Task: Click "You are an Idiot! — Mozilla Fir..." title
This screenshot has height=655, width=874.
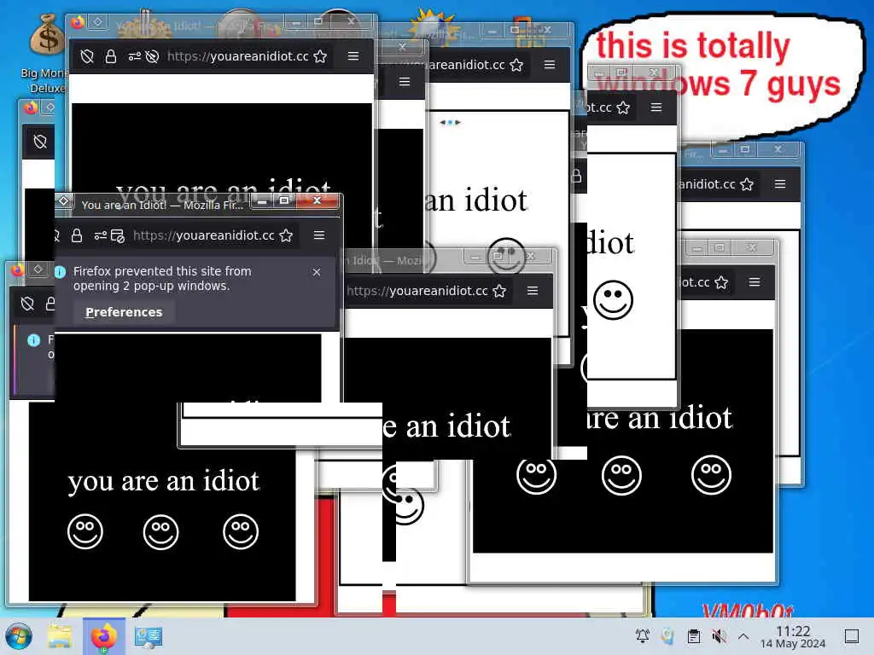Action: 162,205
